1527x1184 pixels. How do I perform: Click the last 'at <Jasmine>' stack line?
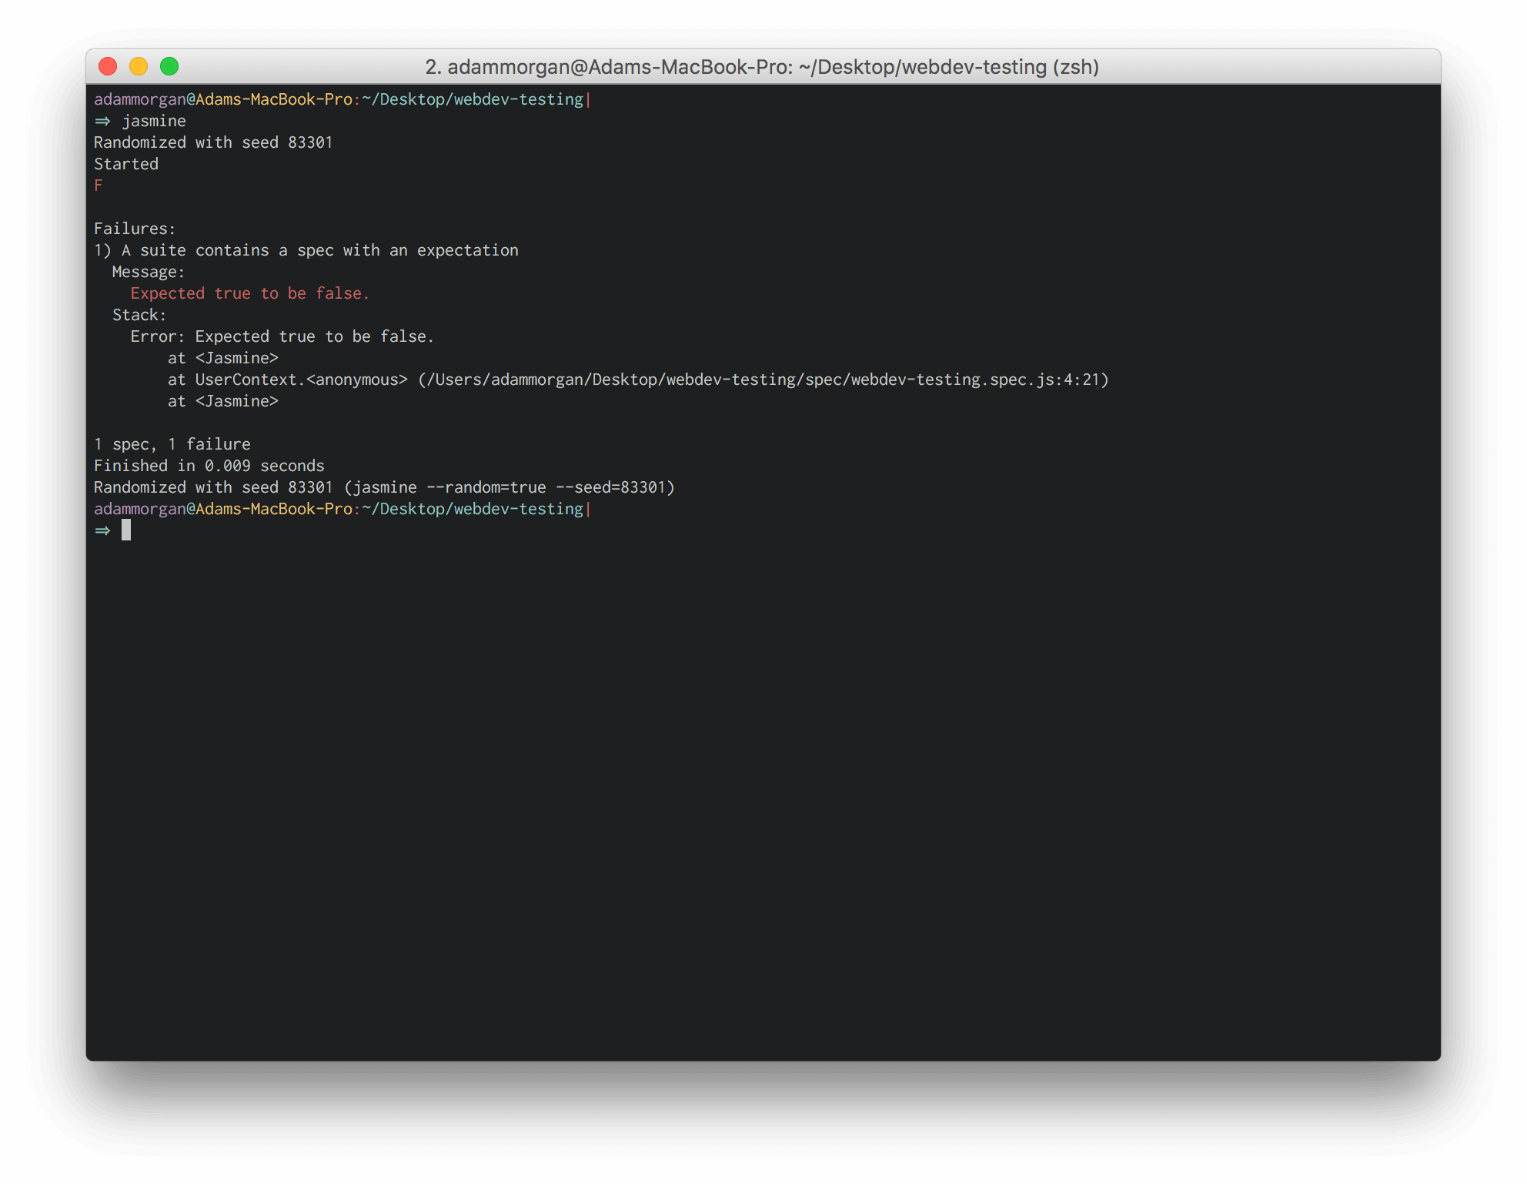223,401
